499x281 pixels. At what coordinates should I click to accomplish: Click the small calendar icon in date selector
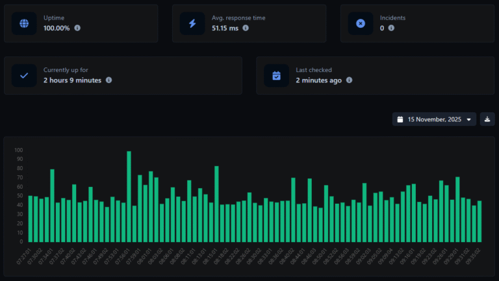pos(400,119)
